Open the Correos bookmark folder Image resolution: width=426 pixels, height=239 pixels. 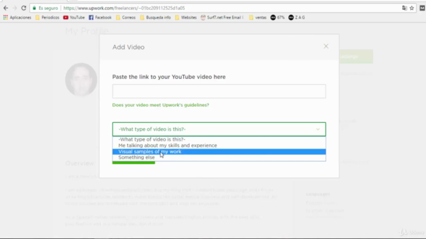(126, 17)
